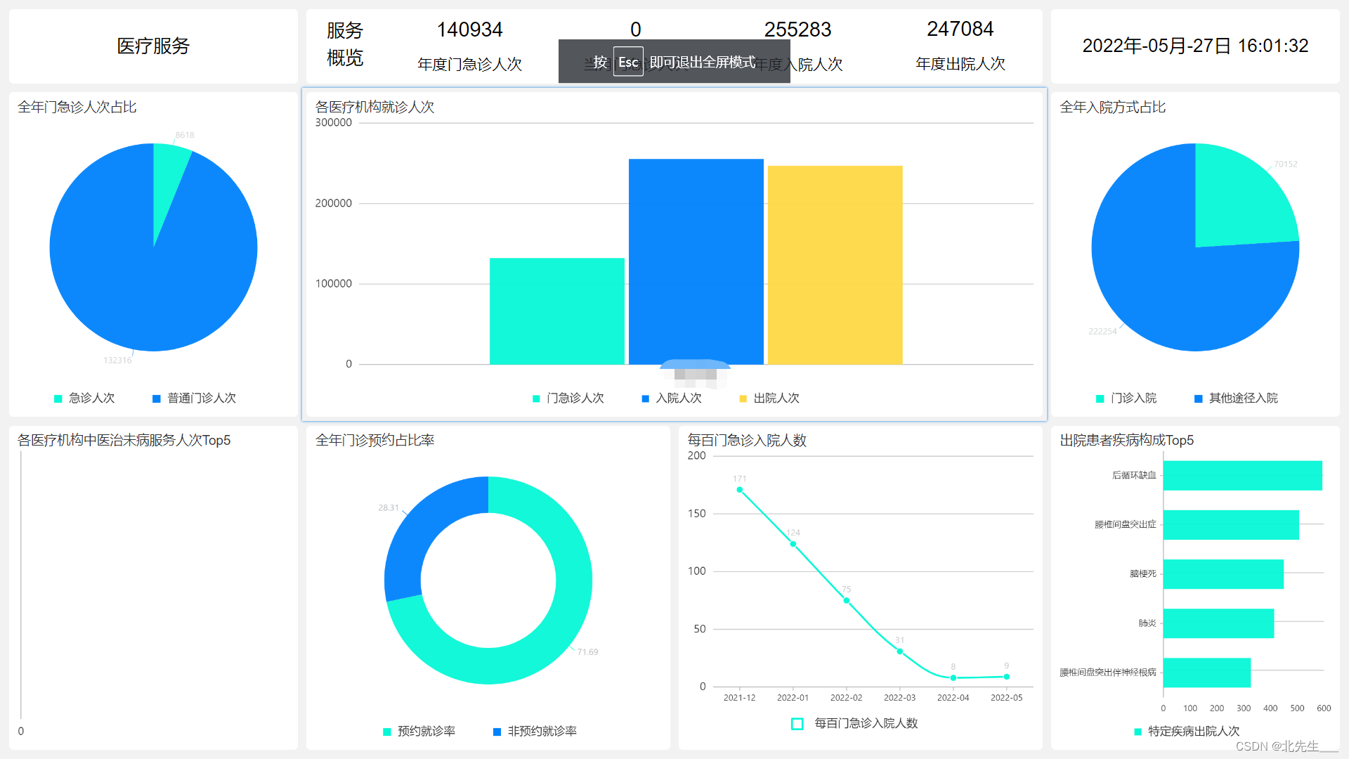
Task: Toggle the 门诊入院 legend item
Action: click(1126, 398)
